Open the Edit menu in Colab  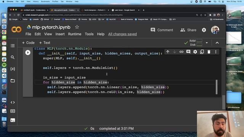[x=37, y=34]
